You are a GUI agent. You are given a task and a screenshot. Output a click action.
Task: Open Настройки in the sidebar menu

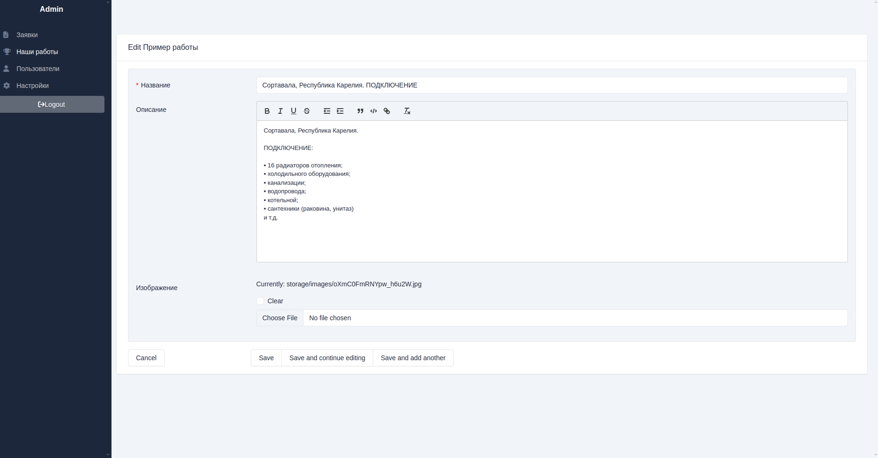point(32,86)
